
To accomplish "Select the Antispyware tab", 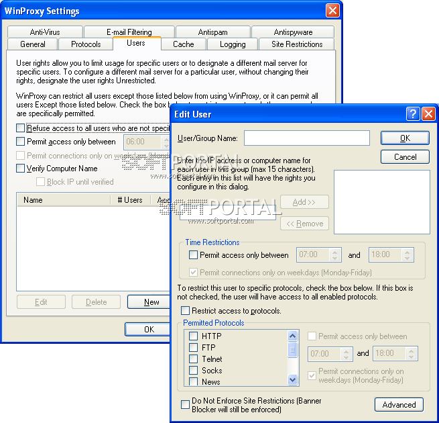I will tap(293, 32).
